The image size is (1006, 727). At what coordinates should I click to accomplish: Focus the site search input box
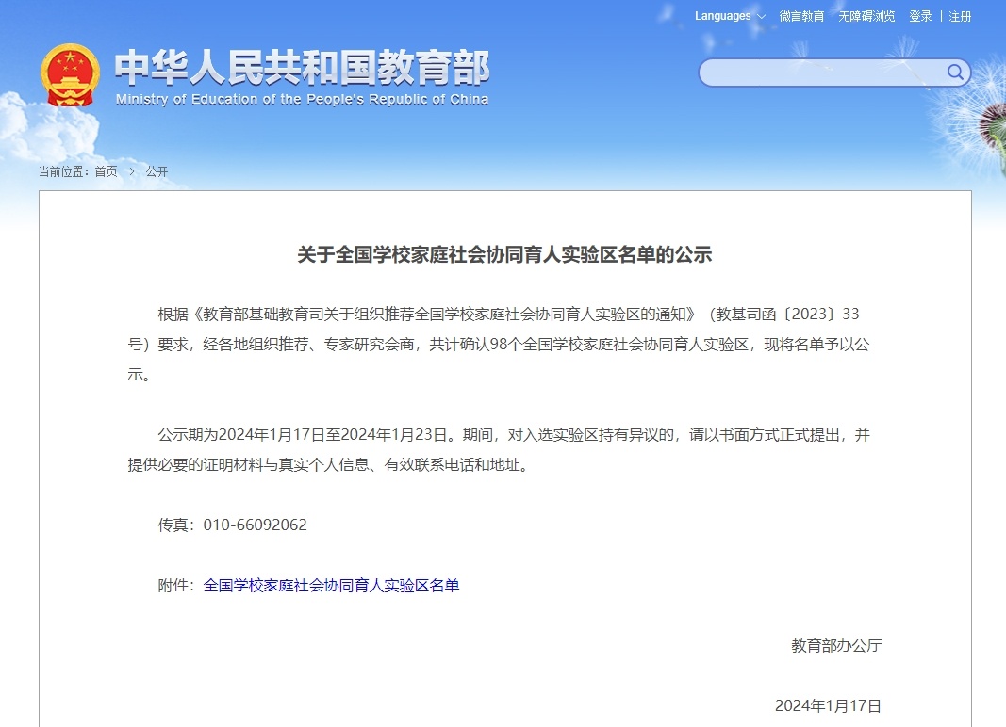pos(820,73)
